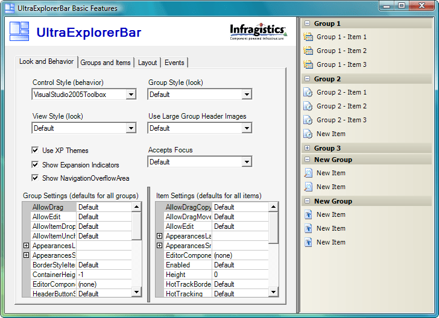Screen dimensions: 439x318
Task: Switch to the Groups and Items tab
Action: (x=106, y=63)
